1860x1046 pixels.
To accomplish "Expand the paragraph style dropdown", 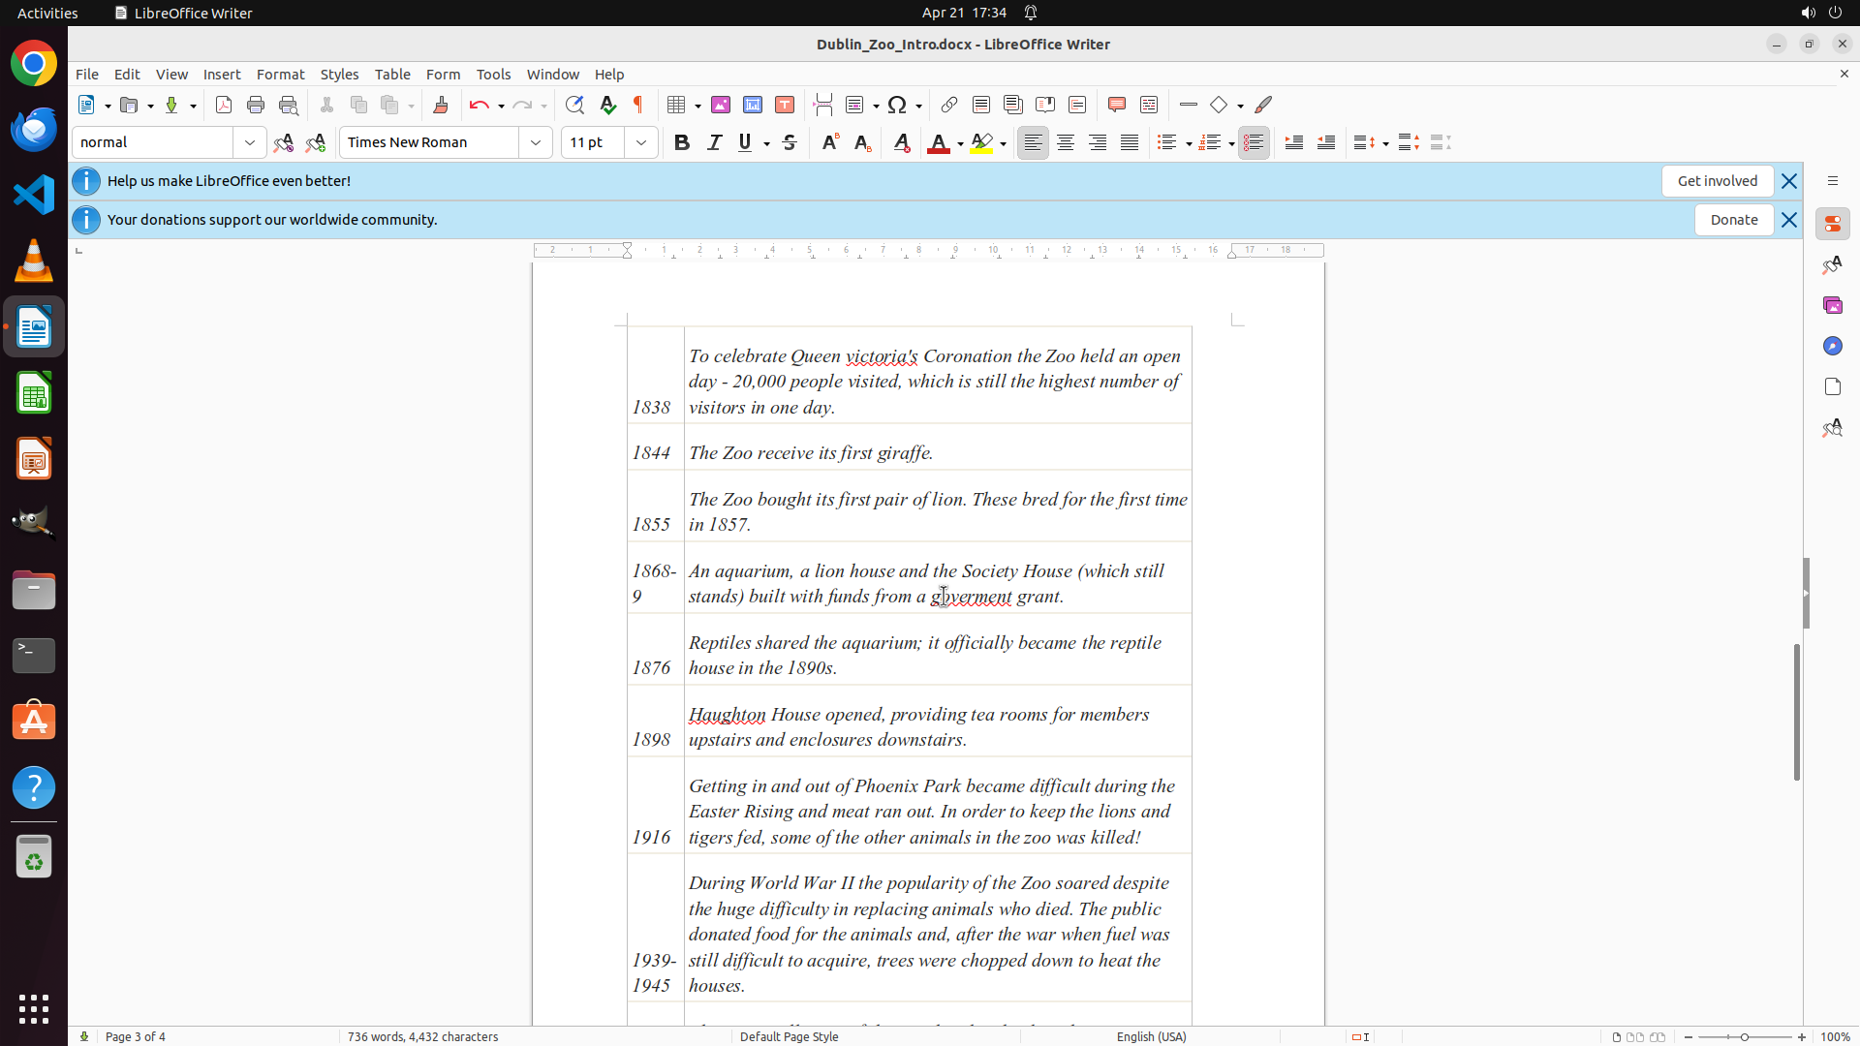I will click(250, 142).
